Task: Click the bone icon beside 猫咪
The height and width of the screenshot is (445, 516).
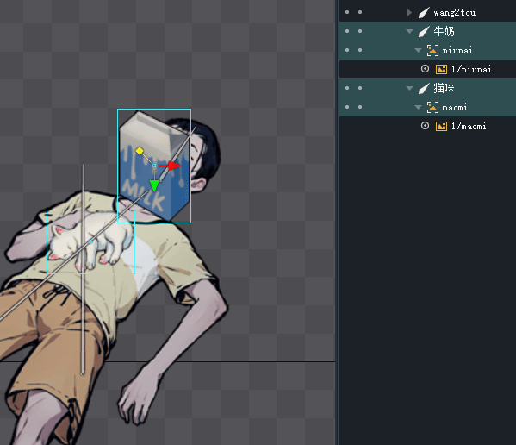Action: pos(424,88)
